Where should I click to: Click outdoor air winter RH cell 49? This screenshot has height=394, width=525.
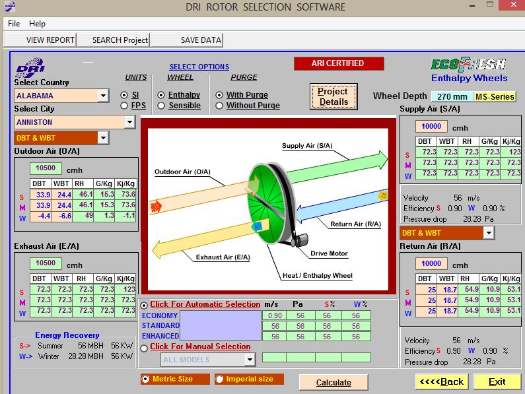pos(83,216)
